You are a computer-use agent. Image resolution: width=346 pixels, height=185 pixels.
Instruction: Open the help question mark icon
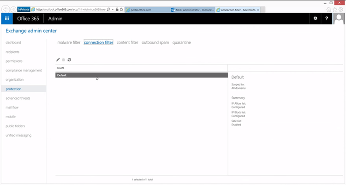coord(327,18)
